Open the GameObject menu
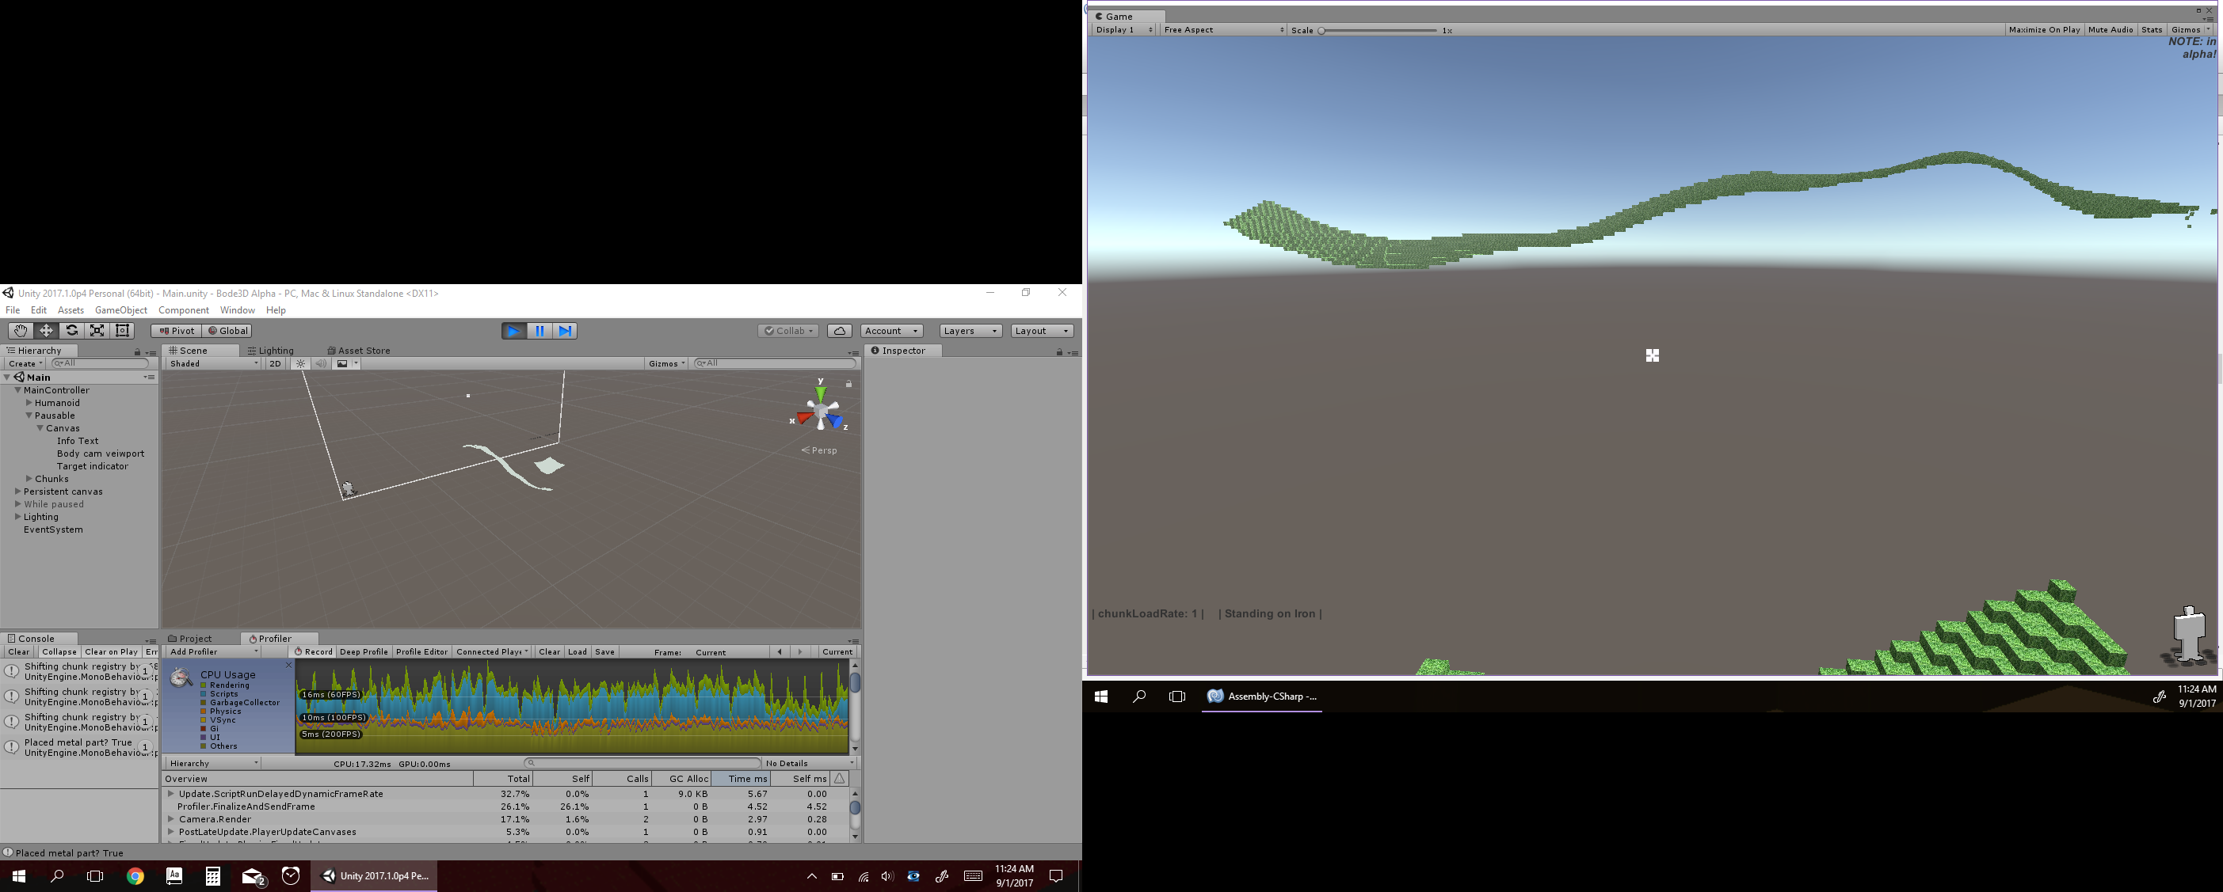 [x=120, y=310]
